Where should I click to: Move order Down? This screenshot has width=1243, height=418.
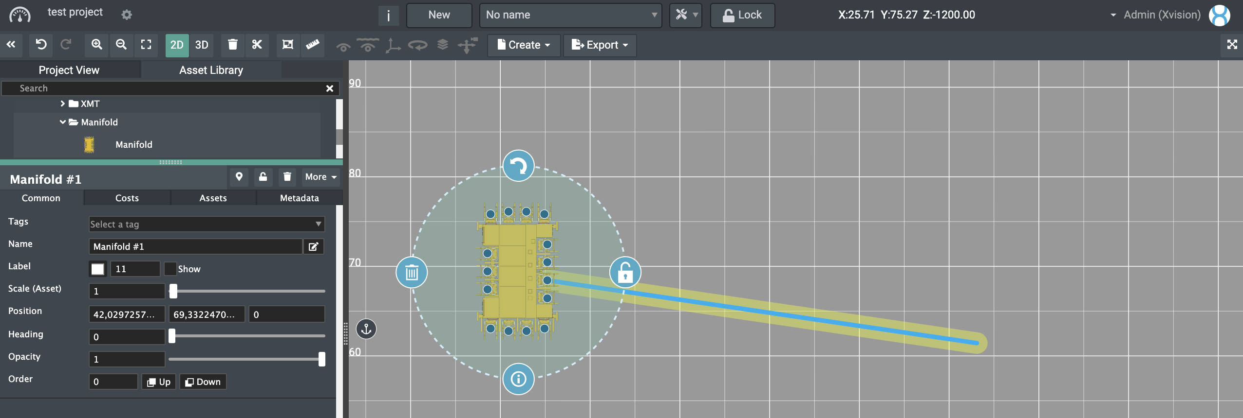pos(203,382)
